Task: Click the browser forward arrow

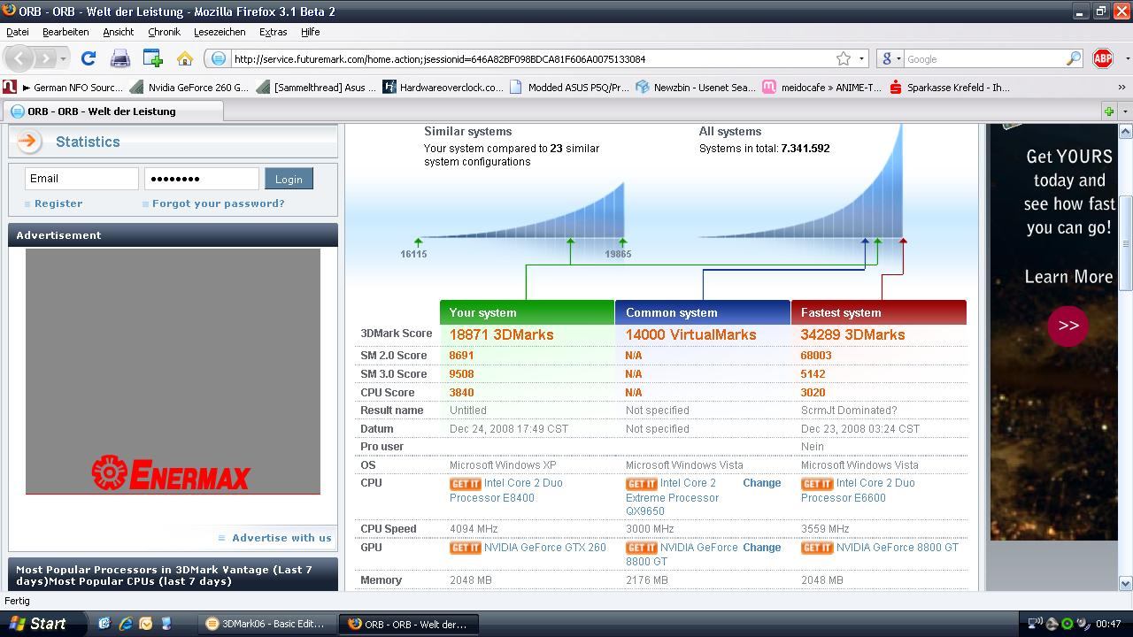Action: (x=44, y=58)
